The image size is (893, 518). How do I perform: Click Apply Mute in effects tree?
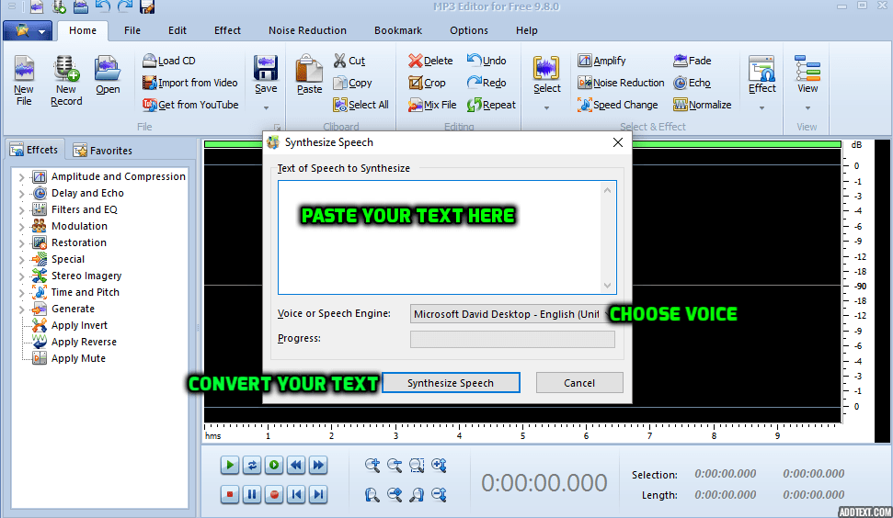click(78, 358)
